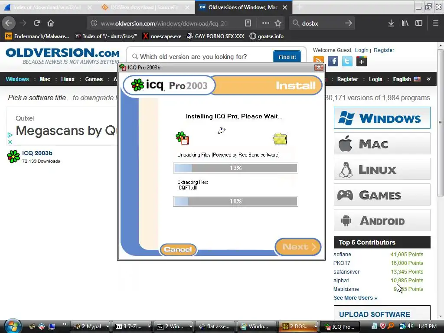This screenshot has height=333, width=444.
Task: Open OldVersion Twitter page icon
Action: click(x=347, y=61)
